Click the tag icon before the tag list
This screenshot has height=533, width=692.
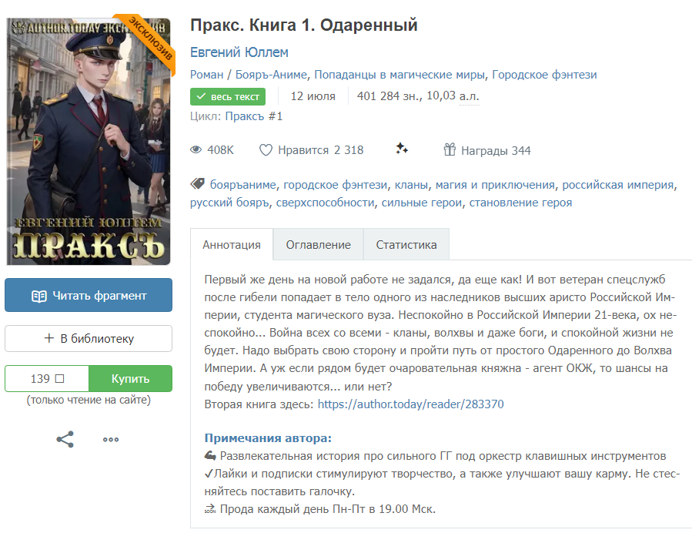click(x=197, y=184)
